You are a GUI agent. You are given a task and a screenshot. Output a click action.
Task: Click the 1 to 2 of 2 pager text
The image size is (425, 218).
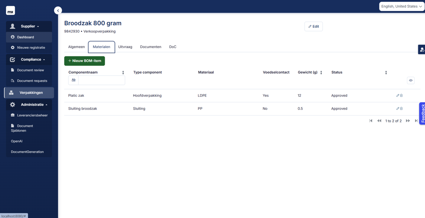pyautogui.click(x=393, y=121)
